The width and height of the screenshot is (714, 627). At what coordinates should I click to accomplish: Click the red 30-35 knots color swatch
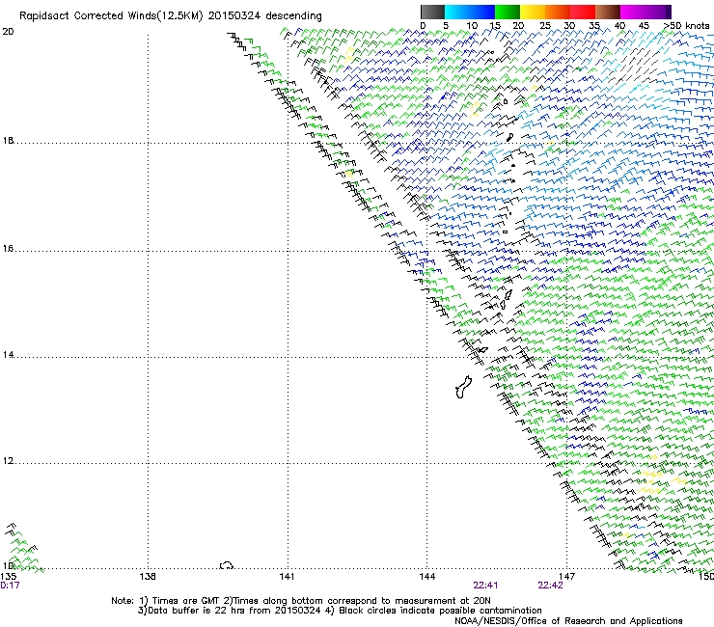click(x=583, y=12)
